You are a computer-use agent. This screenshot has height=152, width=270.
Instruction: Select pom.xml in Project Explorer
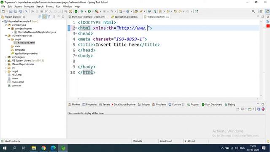(x=16, y=85)
